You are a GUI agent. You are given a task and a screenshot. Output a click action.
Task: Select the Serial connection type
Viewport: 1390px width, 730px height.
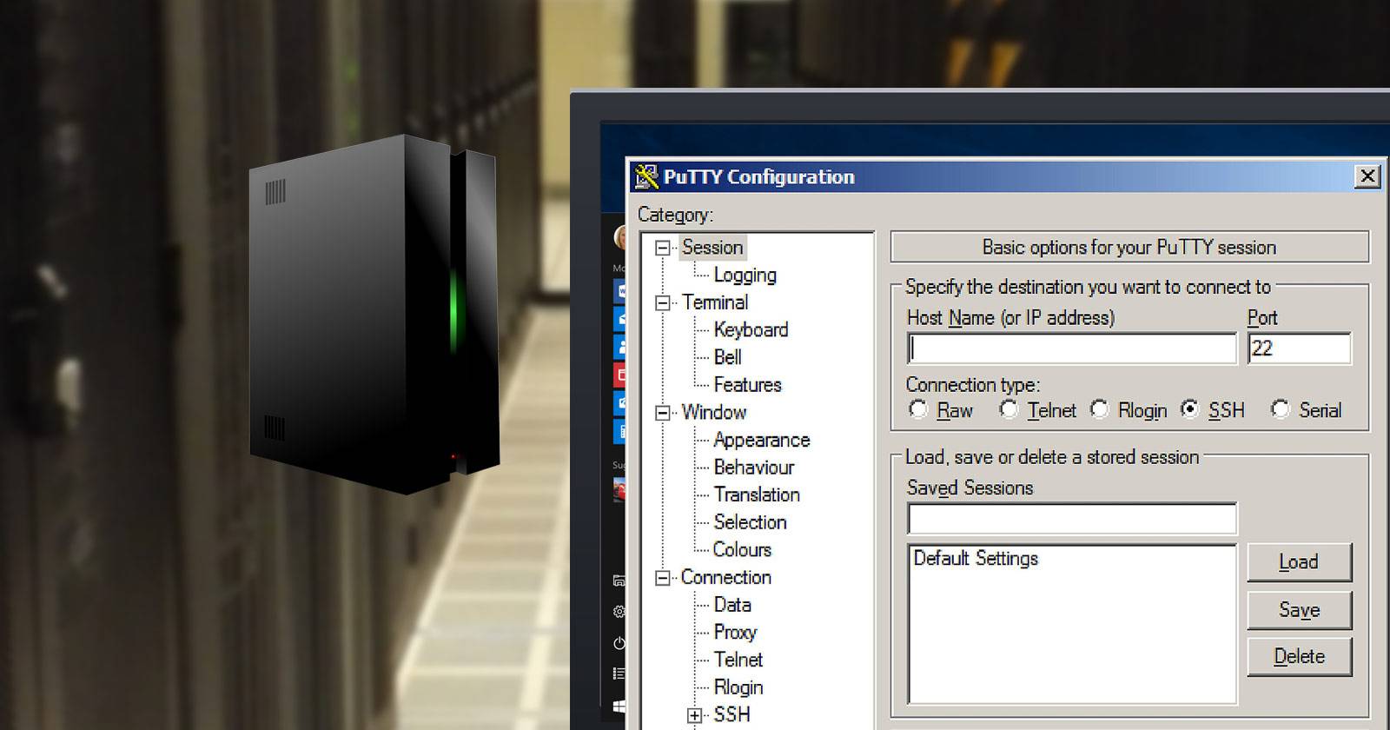pyautogui.click(x=1281, y=409)
